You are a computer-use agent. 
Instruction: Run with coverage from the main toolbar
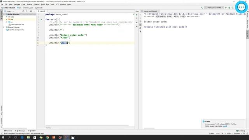click(x=233, y=8)
